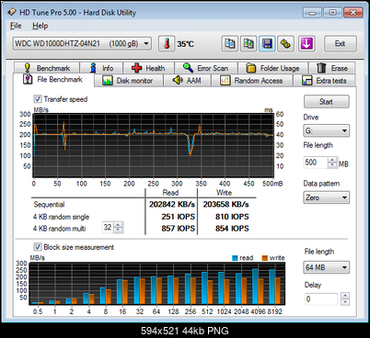Image resolution: width=370 pixels, height=338 pixels.
Task: Click the 810 IOPS write value
Action: (232, 217)
